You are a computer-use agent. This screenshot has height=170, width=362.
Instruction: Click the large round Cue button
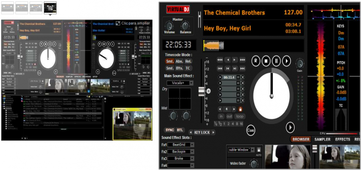(251, 131)
